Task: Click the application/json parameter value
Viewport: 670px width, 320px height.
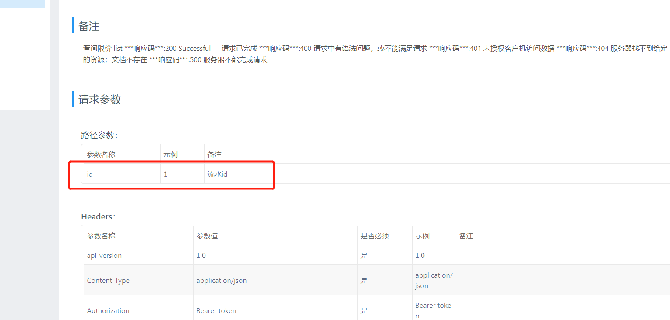Action: coord(222,280)
